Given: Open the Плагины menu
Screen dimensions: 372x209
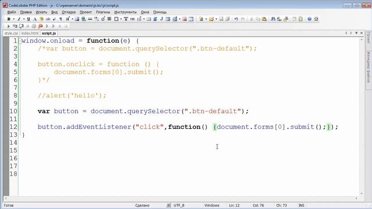Looking at the screenshot, I should 103,12.
